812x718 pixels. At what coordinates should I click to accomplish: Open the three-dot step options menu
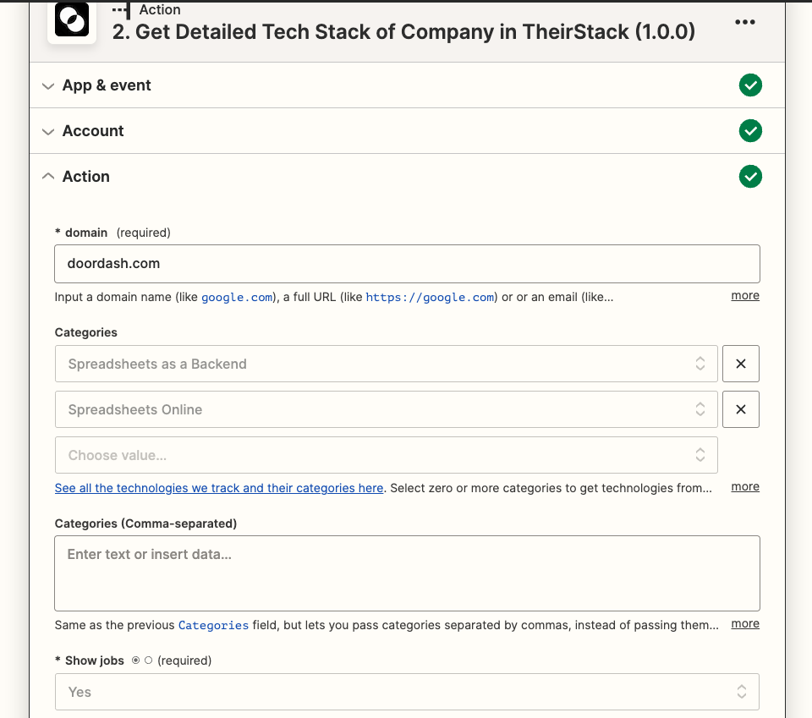coord(744,22)
